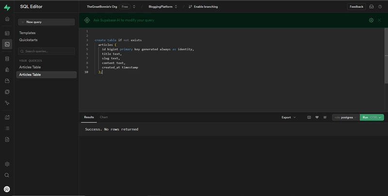Viewport: 388px width, 196px height.
Task: Open the Authentication lock icon
Action: point(7,70)
